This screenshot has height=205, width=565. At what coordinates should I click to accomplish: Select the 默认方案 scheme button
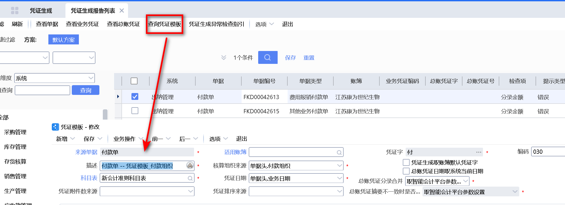point(64,40)
